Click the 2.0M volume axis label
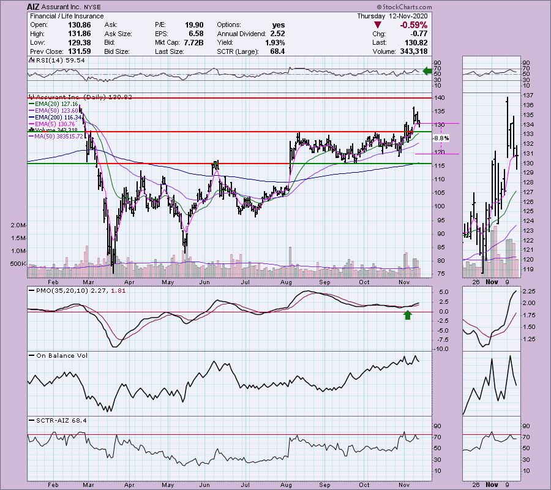The height and width of the screenshot is (490, 551). (x=18, y=225)
